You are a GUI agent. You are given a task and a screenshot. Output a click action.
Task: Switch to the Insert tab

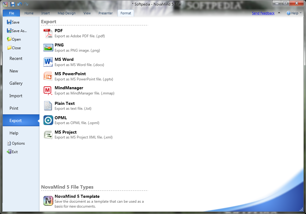pyautogui.click(x=46, y=13)
